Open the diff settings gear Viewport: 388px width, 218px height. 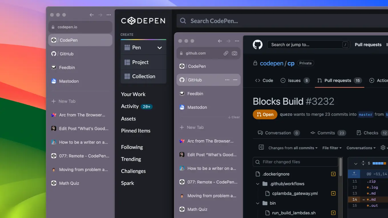click(x=383, y=148)
